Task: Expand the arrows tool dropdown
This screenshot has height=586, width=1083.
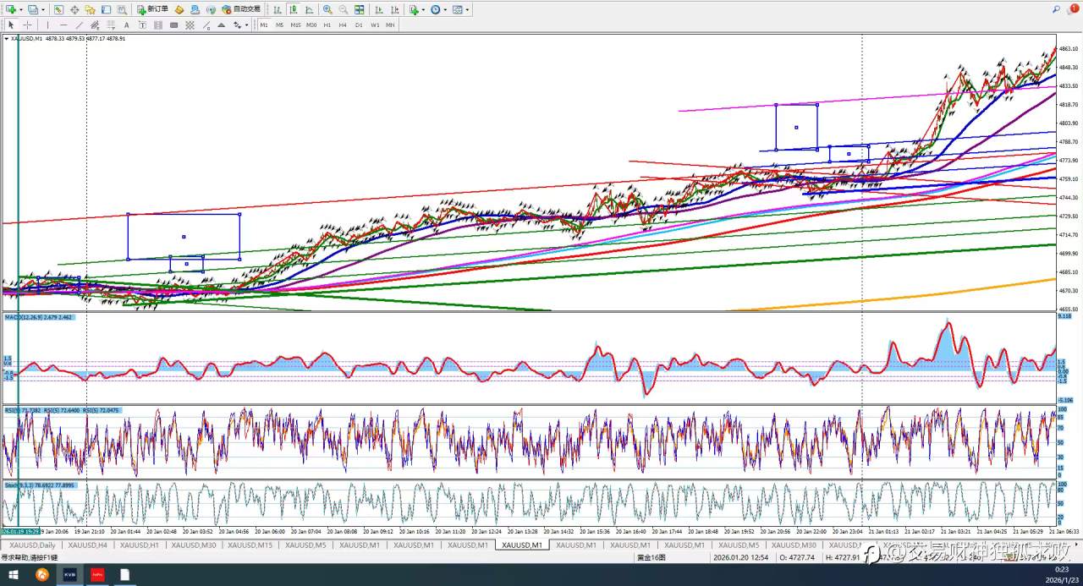Action: pos(246,25)
